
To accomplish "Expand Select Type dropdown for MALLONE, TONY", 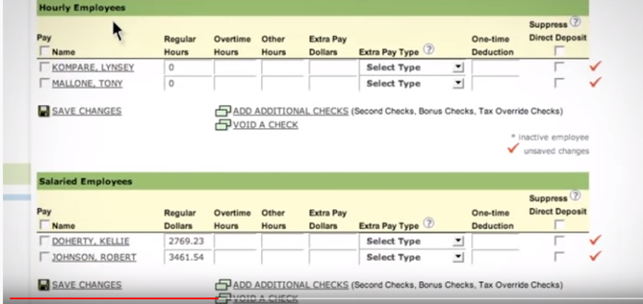I will (412, 84).
